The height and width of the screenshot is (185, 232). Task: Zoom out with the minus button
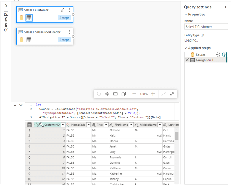click(134, 94)
